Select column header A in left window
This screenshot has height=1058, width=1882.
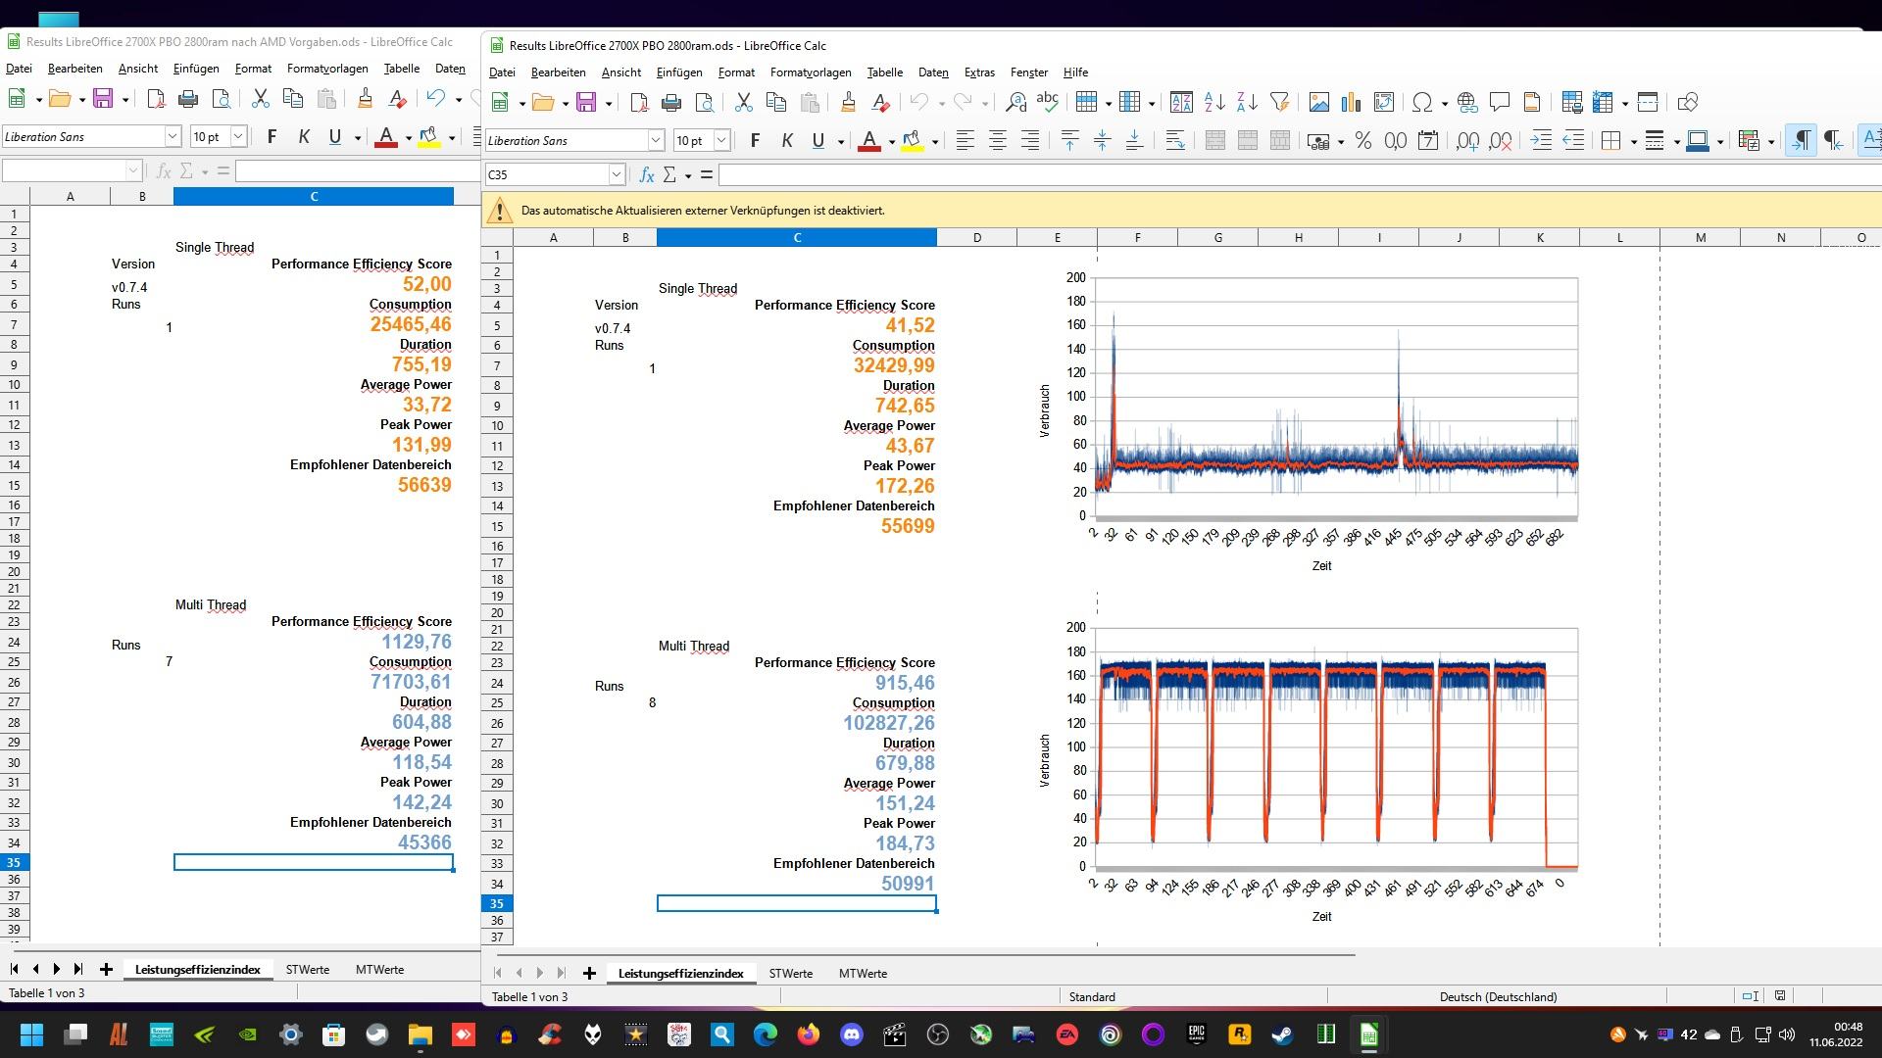coord(70,196)
